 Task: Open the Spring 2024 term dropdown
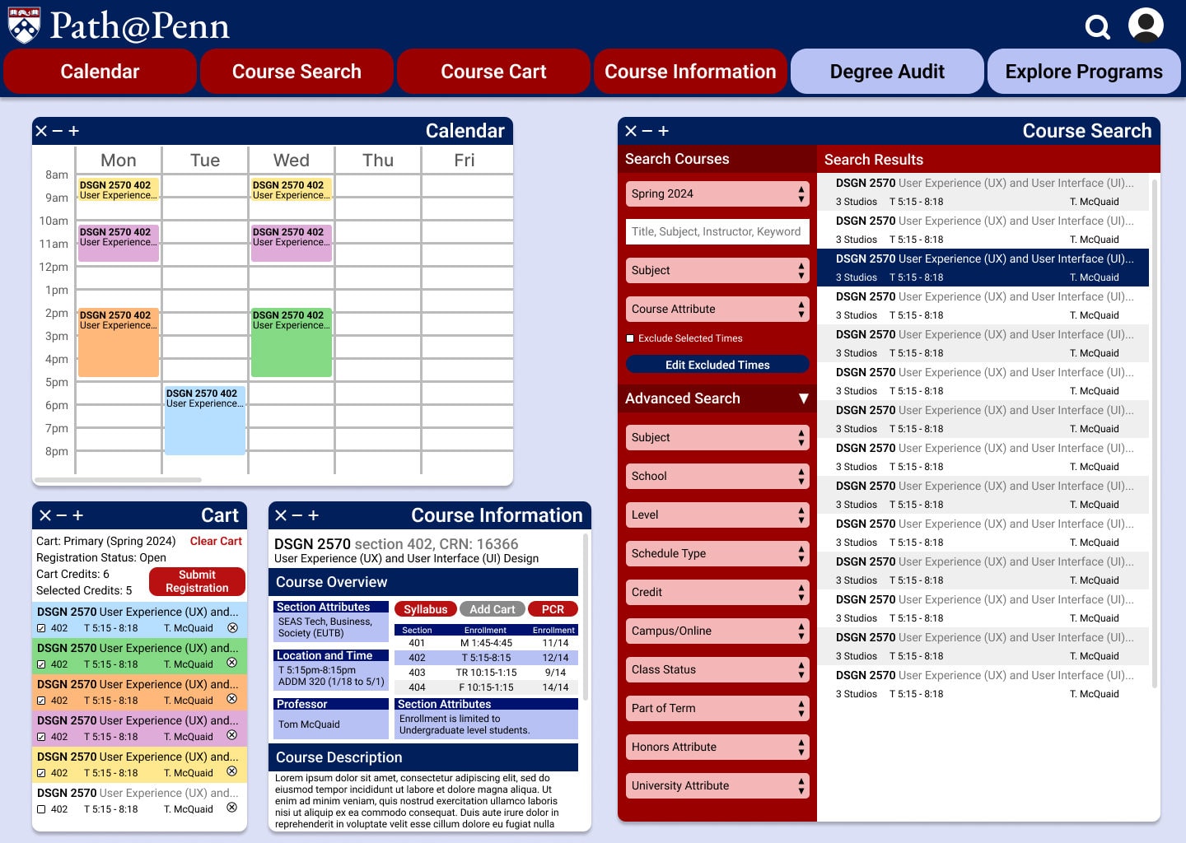pos(717,193)
